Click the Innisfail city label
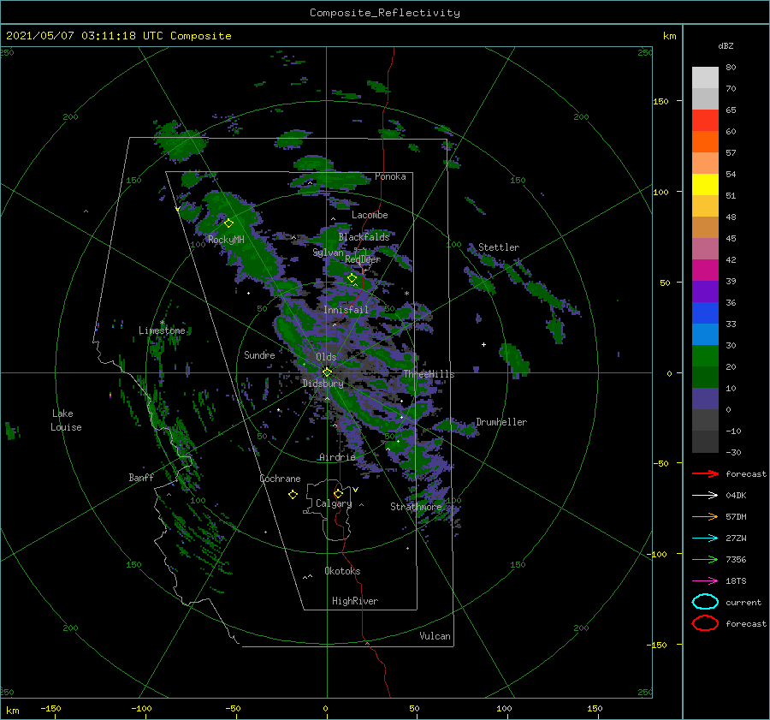This screenshot has height=720, width=770. point(346,310)
